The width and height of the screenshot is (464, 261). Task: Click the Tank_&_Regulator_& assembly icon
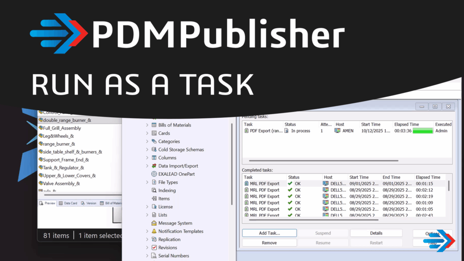click(x=41, y=168)
